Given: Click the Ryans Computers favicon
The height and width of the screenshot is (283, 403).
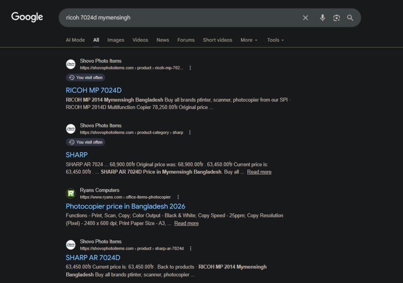Looking at the screenshot, I should coord(70,193).
